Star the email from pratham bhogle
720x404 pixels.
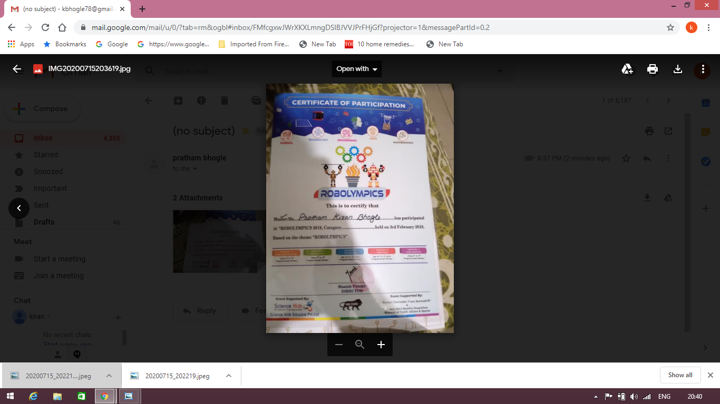pos(626,158)
